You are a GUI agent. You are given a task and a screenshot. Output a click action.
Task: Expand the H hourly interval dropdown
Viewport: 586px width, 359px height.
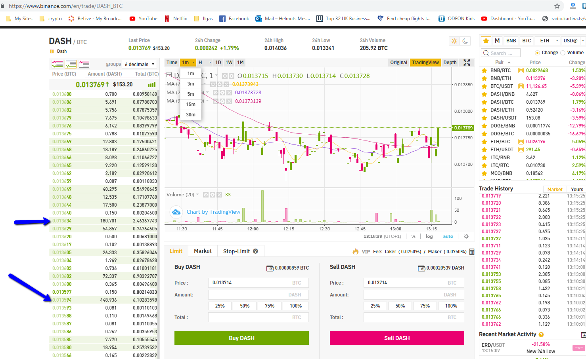click(210, 63)
